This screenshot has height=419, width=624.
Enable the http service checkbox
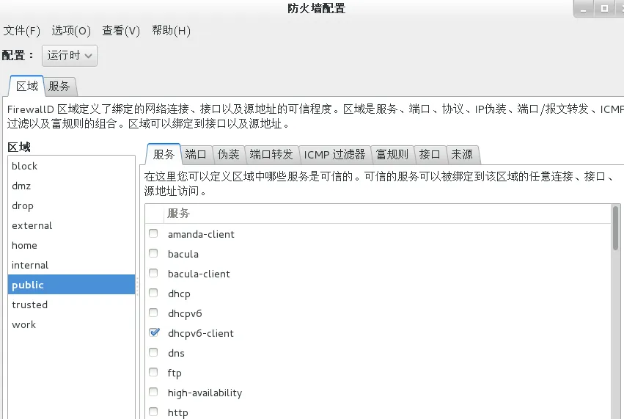(153, 412)
